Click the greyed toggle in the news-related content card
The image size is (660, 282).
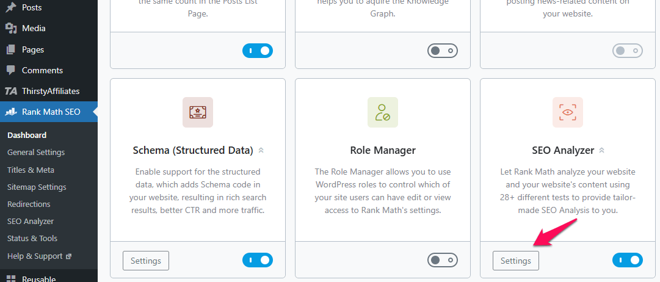(x=628, y=51)
